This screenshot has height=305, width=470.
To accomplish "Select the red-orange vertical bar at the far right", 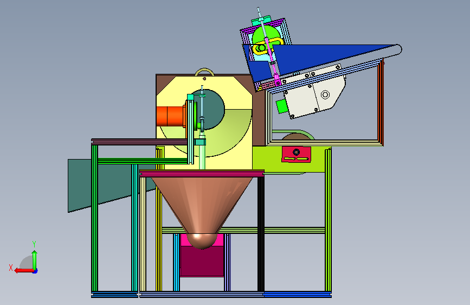I will [381, 102].
